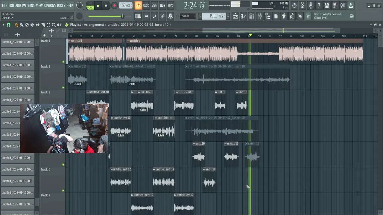Image resolution: width=383 pixels, height=215 pixels.
Task: Toggle loop recording mode
Action: pos(171,5)
